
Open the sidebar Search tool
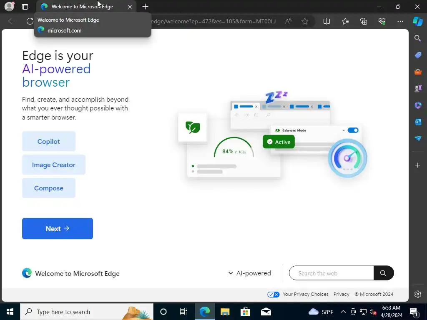417,38
